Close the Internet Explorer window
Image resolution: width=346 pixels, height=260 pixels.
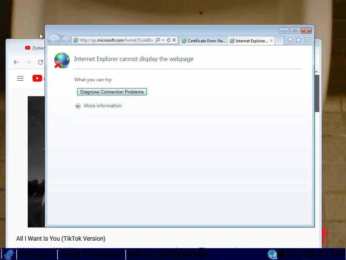306,31
